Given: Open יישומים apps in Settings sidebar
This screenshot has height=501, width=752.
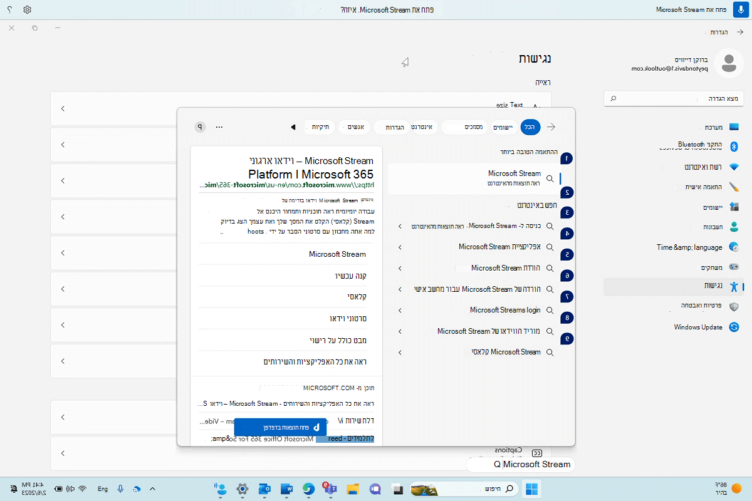Looking at the screenshot, I should (x=674, y=207).
